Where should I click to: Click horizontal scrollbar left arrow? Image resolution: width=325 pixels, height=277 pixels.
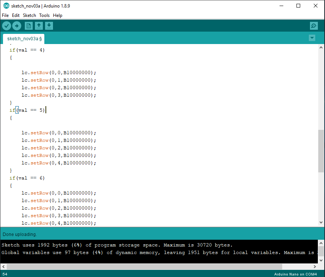click(3, 266)
